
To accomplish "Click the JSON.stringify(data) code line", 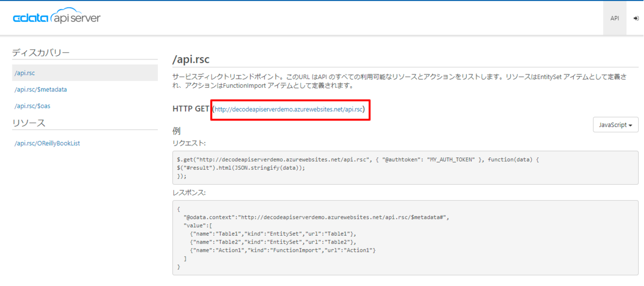I will (x=241, y=168).
